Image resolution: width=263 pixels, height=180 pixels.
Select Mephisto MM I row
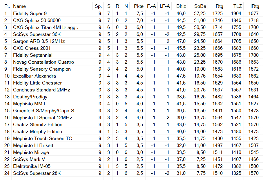pyautogui.click(x=29, y=104)
